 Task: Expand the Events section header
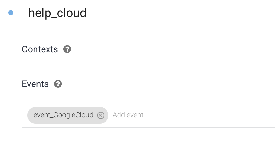(x=35, y=84)
